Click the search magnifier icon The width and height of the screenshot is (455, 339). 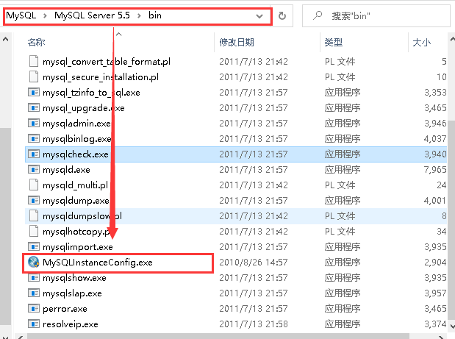click(317, 15)
